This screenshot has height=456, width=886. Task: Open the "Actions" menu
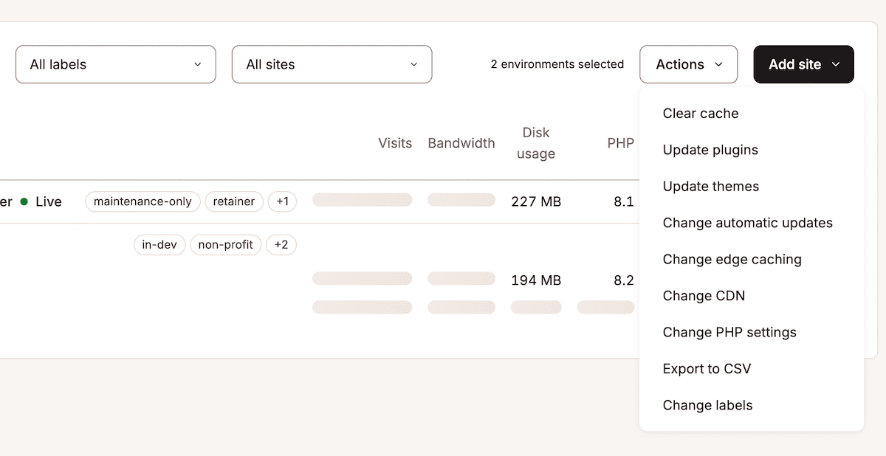pyautogui.click(x=688, y=64)
